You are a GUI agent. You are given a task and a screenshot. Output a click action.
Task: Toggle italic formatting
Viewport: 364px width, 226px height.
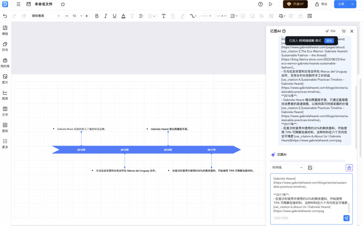tap(105, 16)
